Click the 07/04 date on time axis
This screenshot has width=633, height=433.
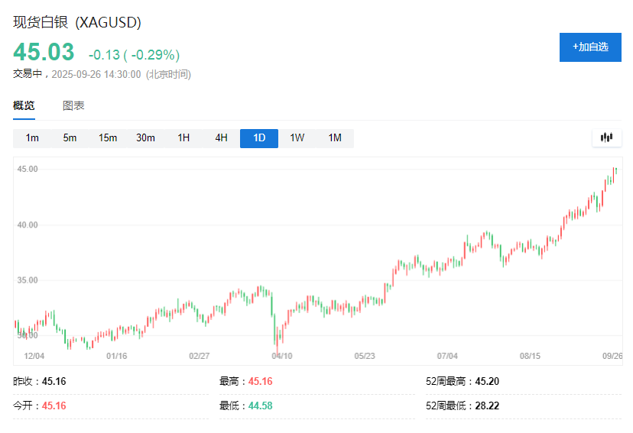(447, 356)
